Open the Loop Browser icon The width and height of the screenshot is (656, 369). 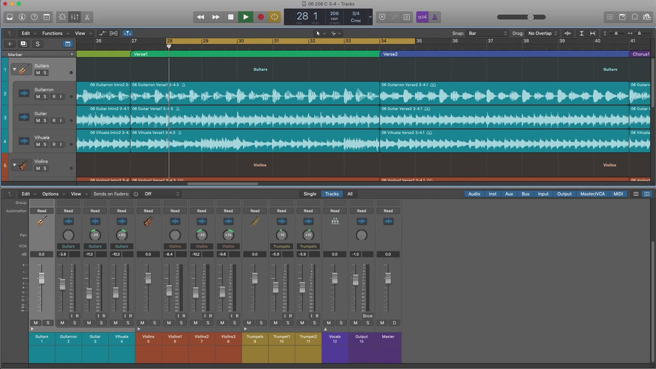point(635,17)
